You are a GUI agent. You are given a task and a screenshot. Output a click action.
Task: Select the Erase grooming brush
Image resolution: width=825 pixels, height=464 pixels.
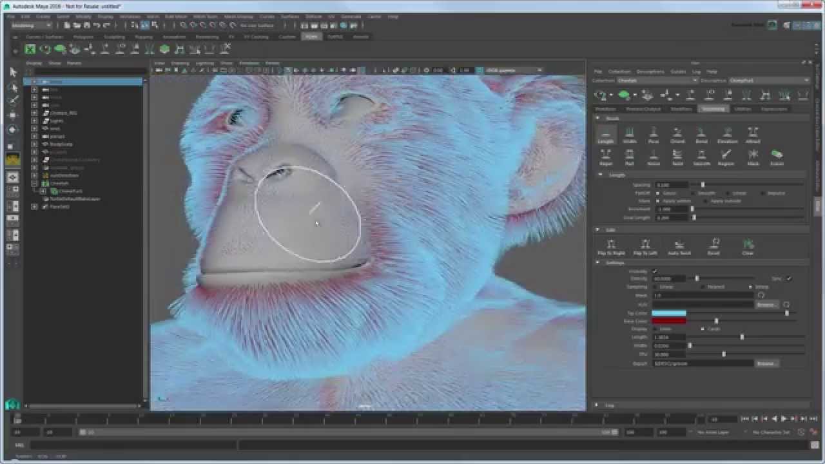[777, 157]
